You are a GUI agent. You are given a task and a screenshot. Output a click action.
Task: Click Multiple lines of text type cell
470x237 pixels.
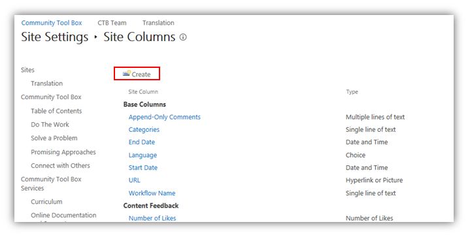(375, 117)
